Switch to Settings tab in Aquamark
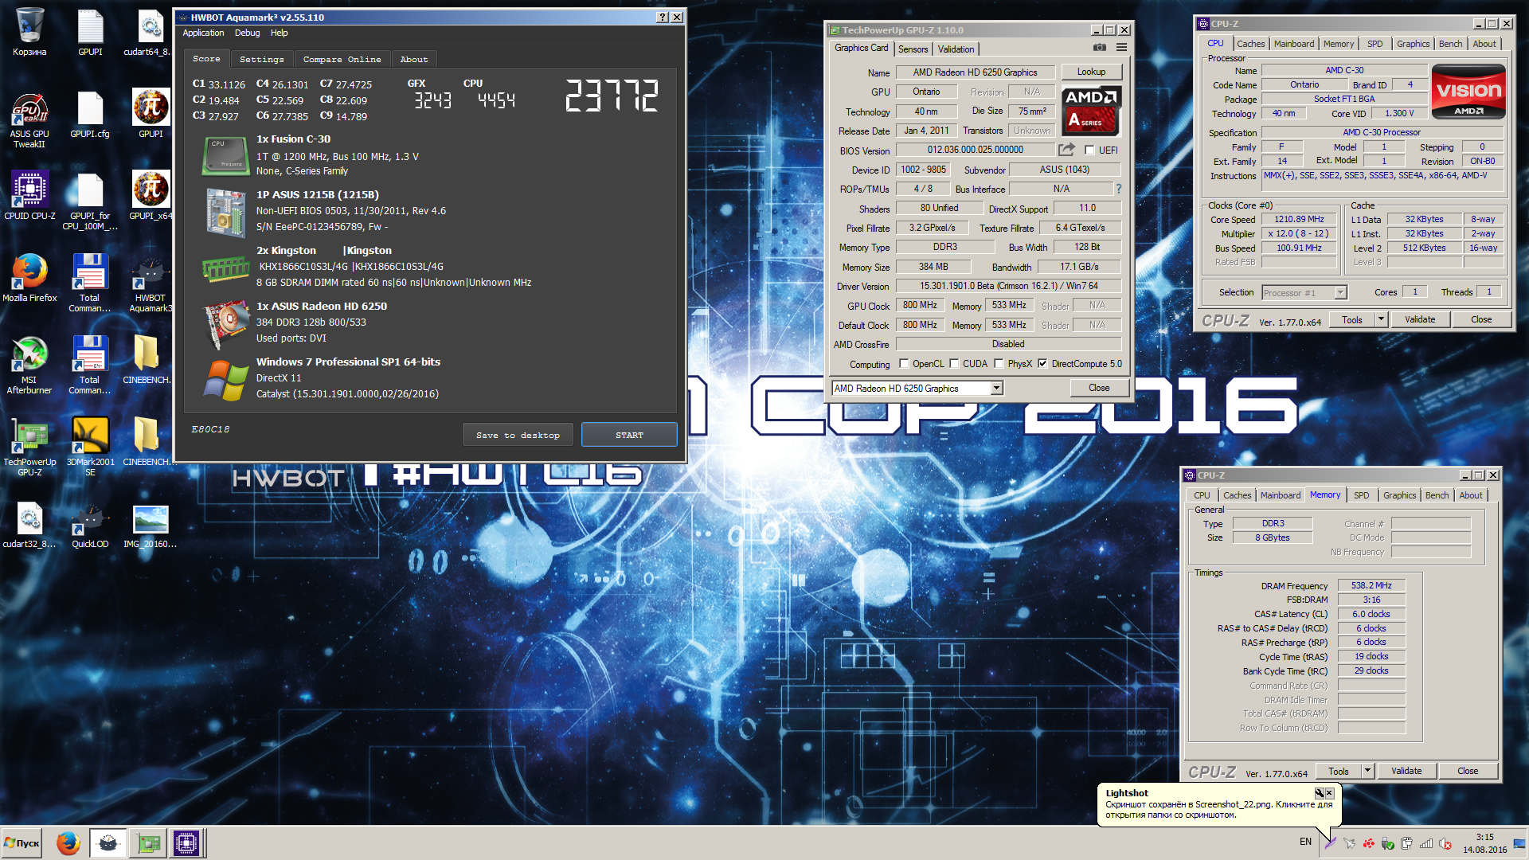 tap(261, 59)
